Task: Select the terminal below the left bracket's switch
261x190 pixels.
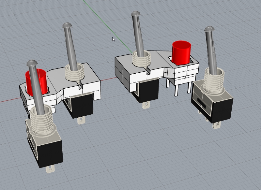Action: click(x=81, y=120)
